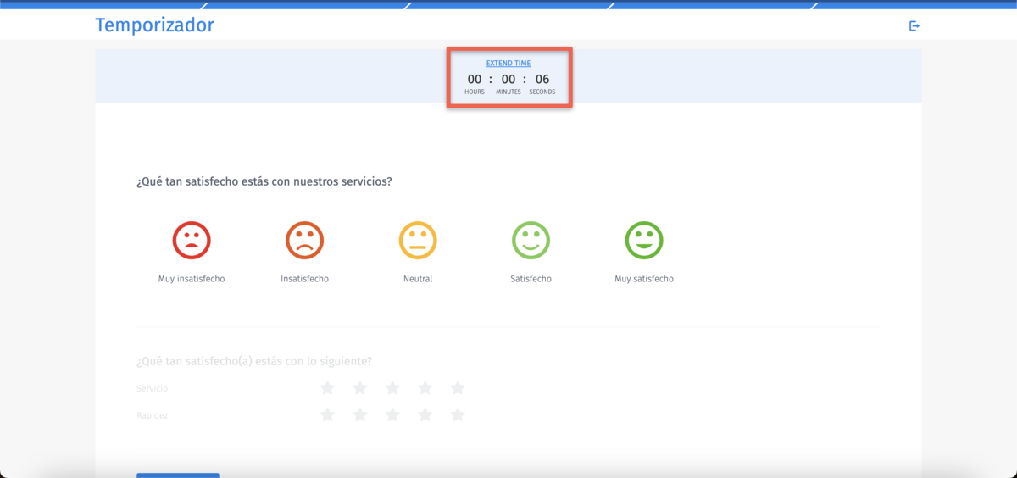Viewport: 1017px width, 478px height.
Task: Rate Servicio with two stars
Action: (359, 388)
